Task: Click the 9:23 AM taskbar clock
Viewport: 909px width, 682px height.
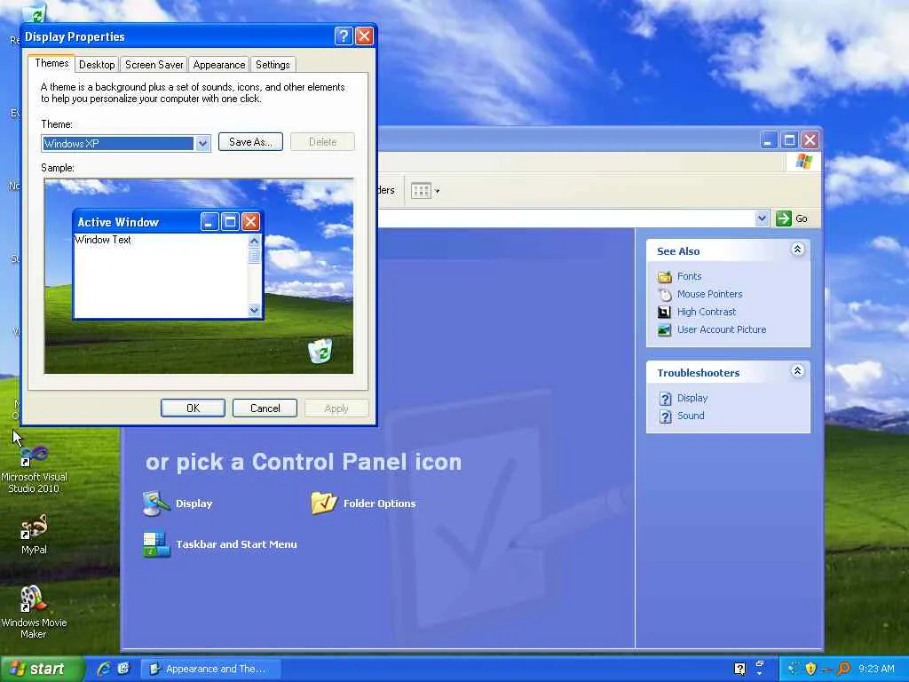Action: click(x=876, y=669)
